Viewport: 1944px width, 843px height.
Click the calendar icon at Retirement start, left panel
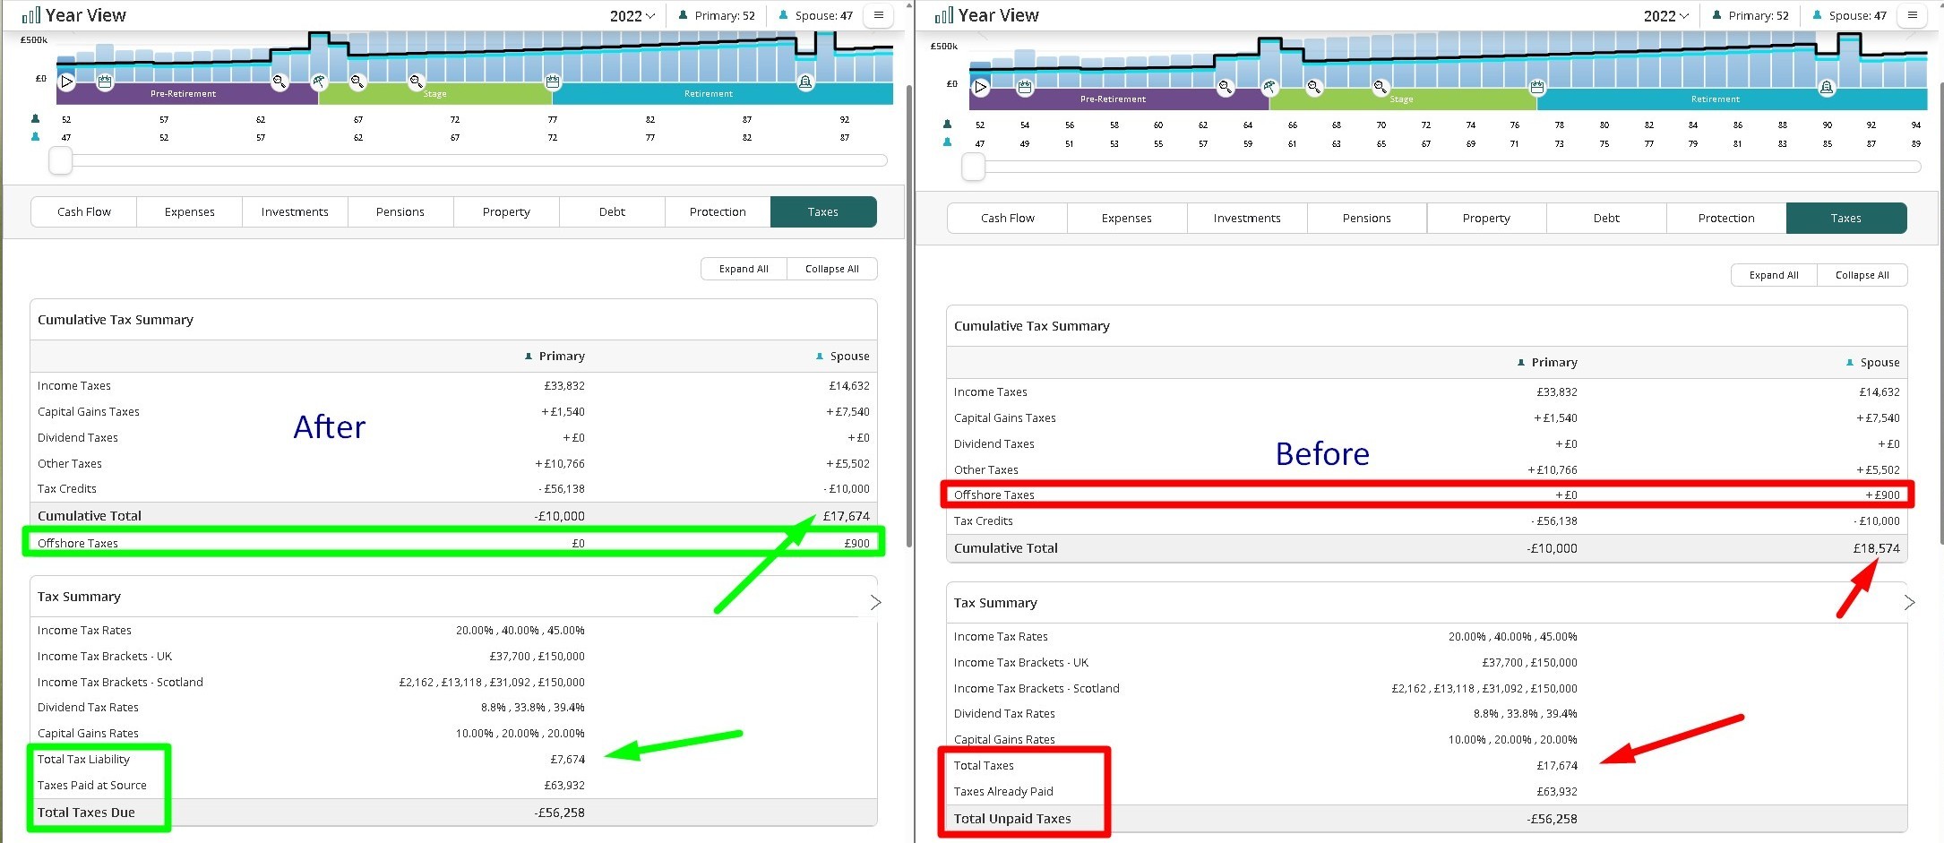coord(553,82)
